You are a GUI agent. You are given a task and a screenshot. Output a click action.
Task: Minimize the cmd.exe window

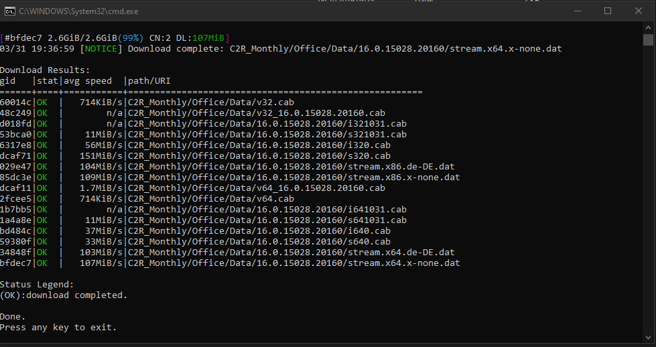pos(578,11)
